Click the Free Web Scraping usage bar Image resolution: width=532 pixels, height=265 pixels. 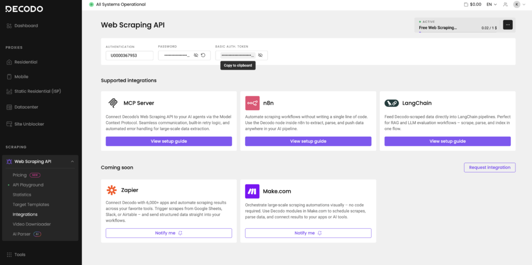tap(457, 30)
